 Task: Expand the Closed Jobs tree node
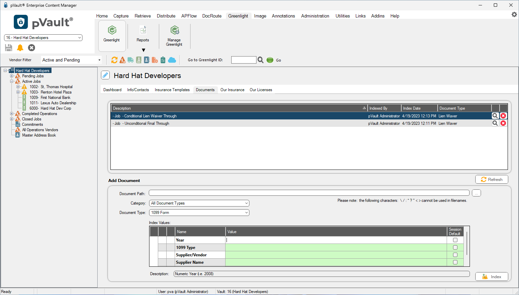[x=12, y=119]
